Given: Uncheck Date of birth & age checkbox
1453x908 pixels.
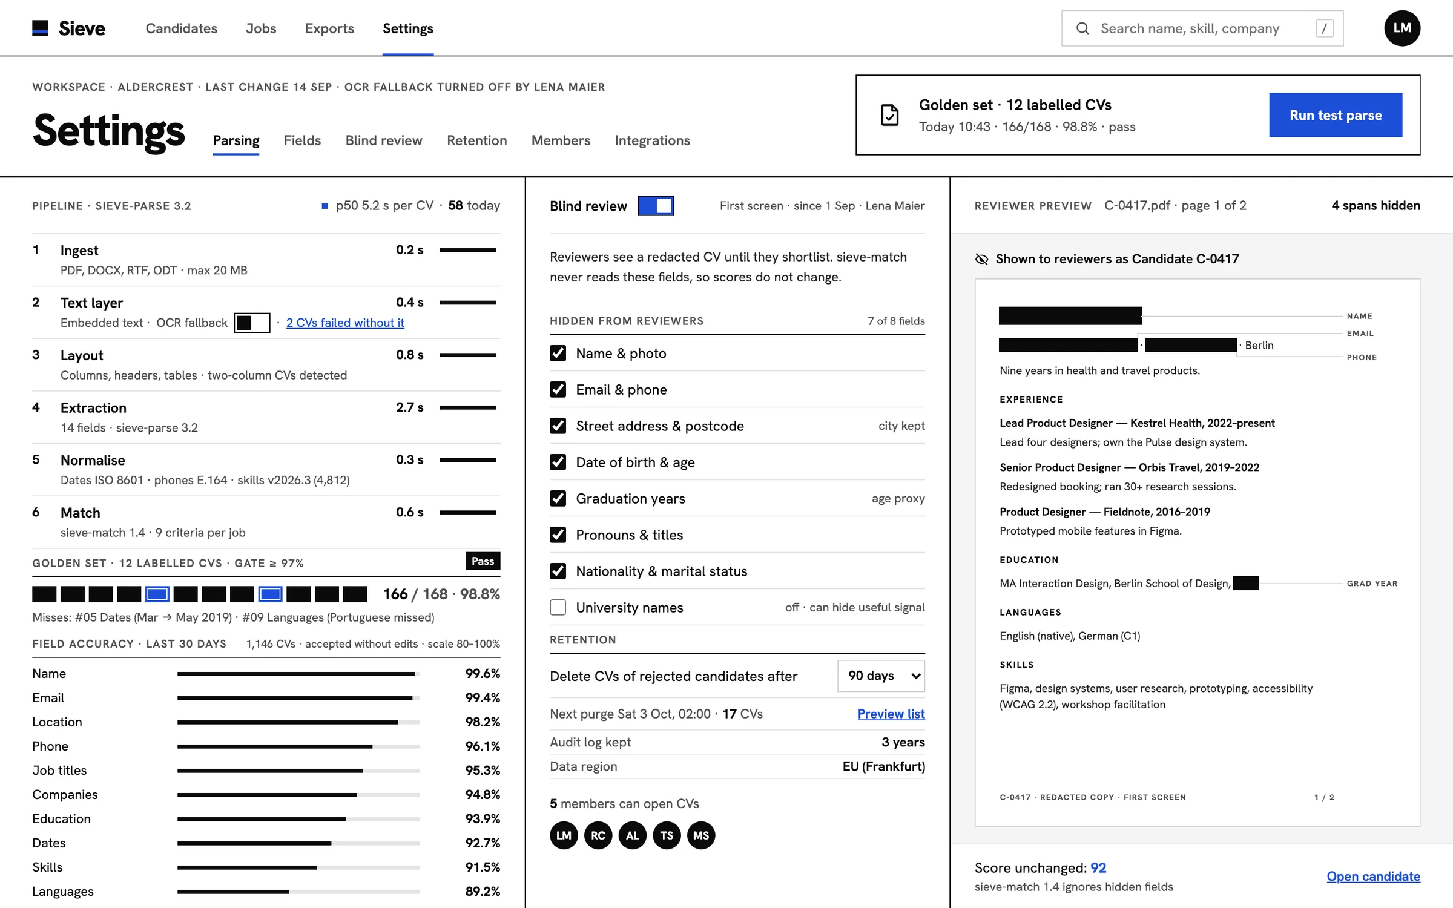Looking at the screenshot, I should click(x=558, y=462).
